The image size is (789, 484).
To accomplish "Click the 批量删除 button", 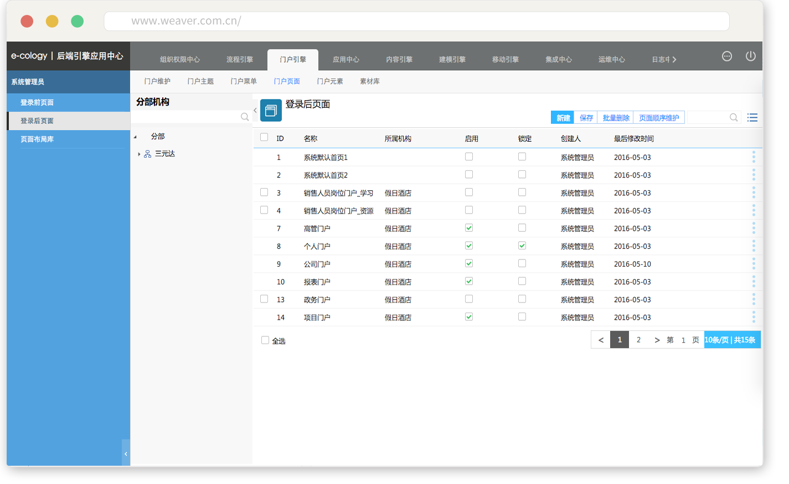I will (x=616, y=118).
